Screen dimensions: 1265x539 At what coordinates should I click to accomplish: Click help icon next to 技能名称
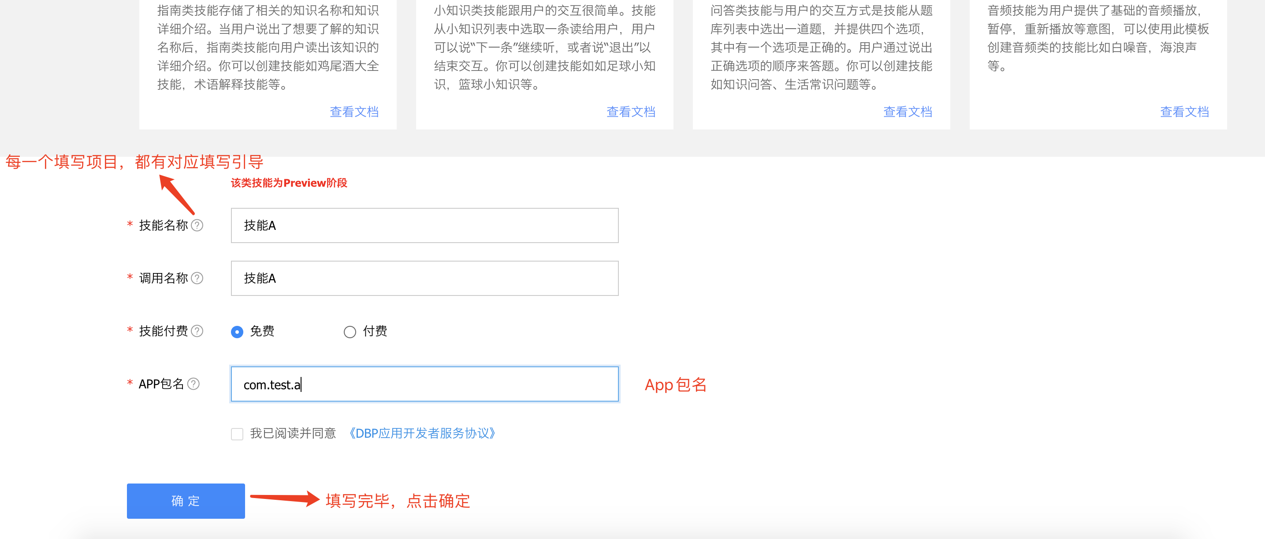pos(197,225)
